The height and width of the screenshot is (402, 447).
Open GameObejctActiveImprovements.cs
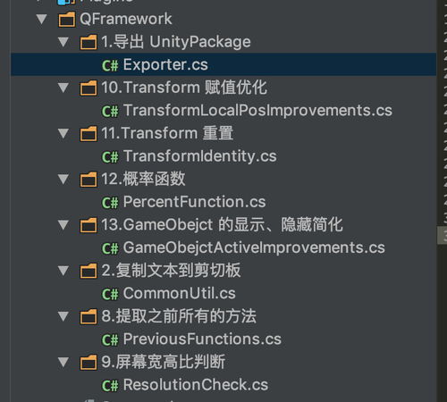click(243, 247)
